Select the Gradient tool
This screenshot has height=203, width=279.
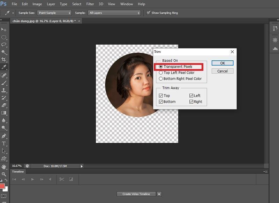click(x=4, y=113)
